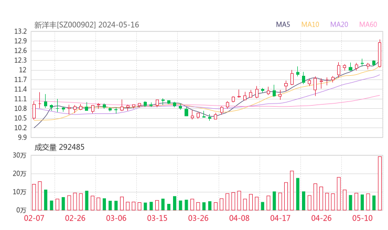Click the first red candlestick on 02-07

(x=34, y=111)
